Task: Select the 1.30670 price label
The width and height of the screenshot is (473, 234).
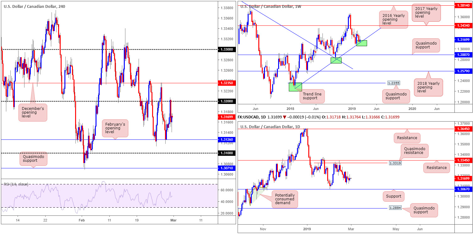Action: 464,189
